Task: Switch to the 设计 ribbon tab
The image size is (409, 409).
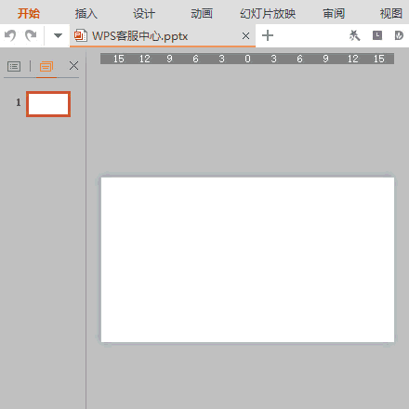Action: pos(144,13)
